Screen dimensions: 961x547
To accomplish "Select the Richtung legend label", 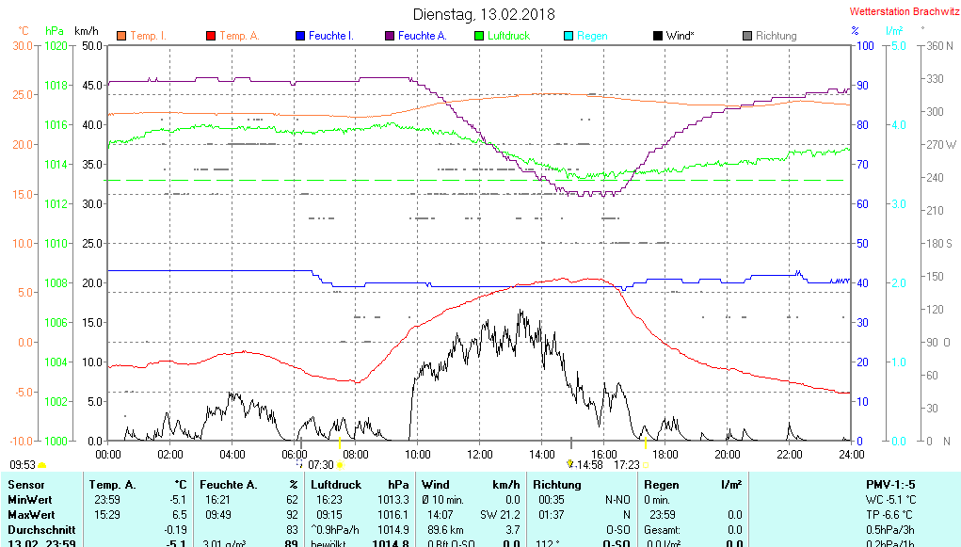I will 776,36.
